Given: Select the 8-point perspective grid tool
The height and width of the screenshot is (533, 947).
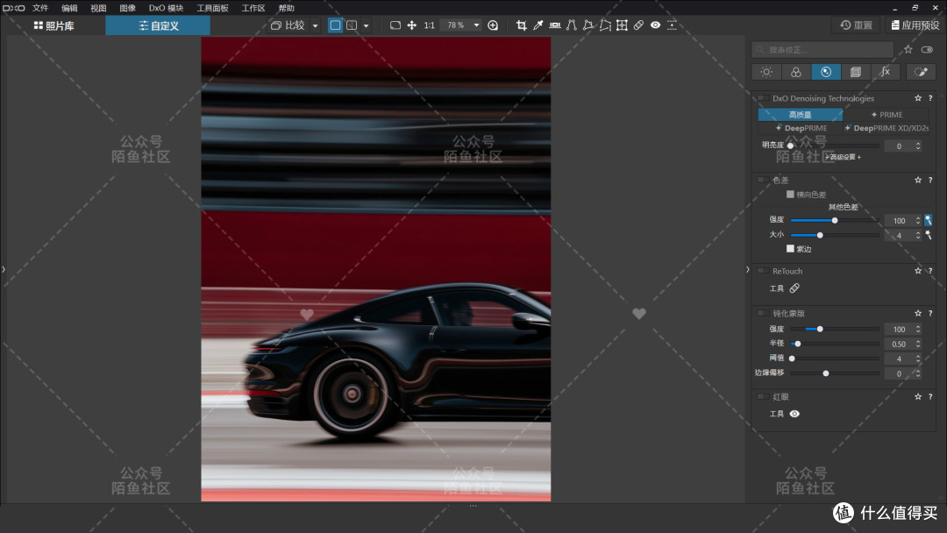Looking at the screenshot, I should click(622, 25).
